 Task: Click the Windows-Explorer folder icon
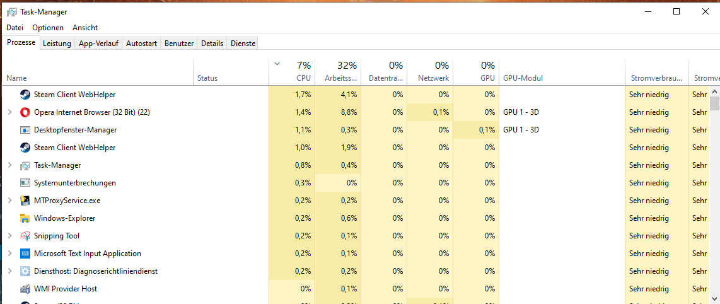click(25, 218)
